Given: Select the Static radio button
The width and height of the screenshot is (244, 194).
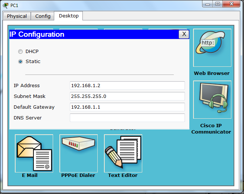Looking at the screenshot, I should pyautogui.click(x=20, y=62).
